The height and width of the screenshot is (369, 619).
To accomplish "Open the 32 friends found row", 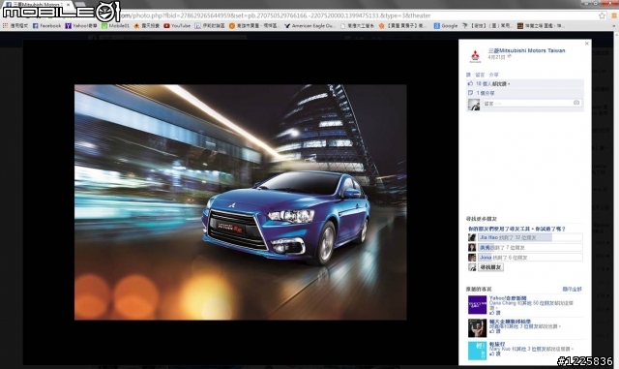I will click(x=530, y=237).
